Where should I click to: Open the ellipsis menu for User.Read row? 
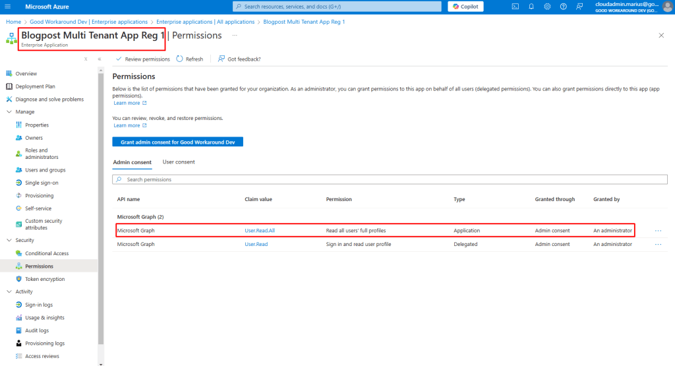[658, 244]
